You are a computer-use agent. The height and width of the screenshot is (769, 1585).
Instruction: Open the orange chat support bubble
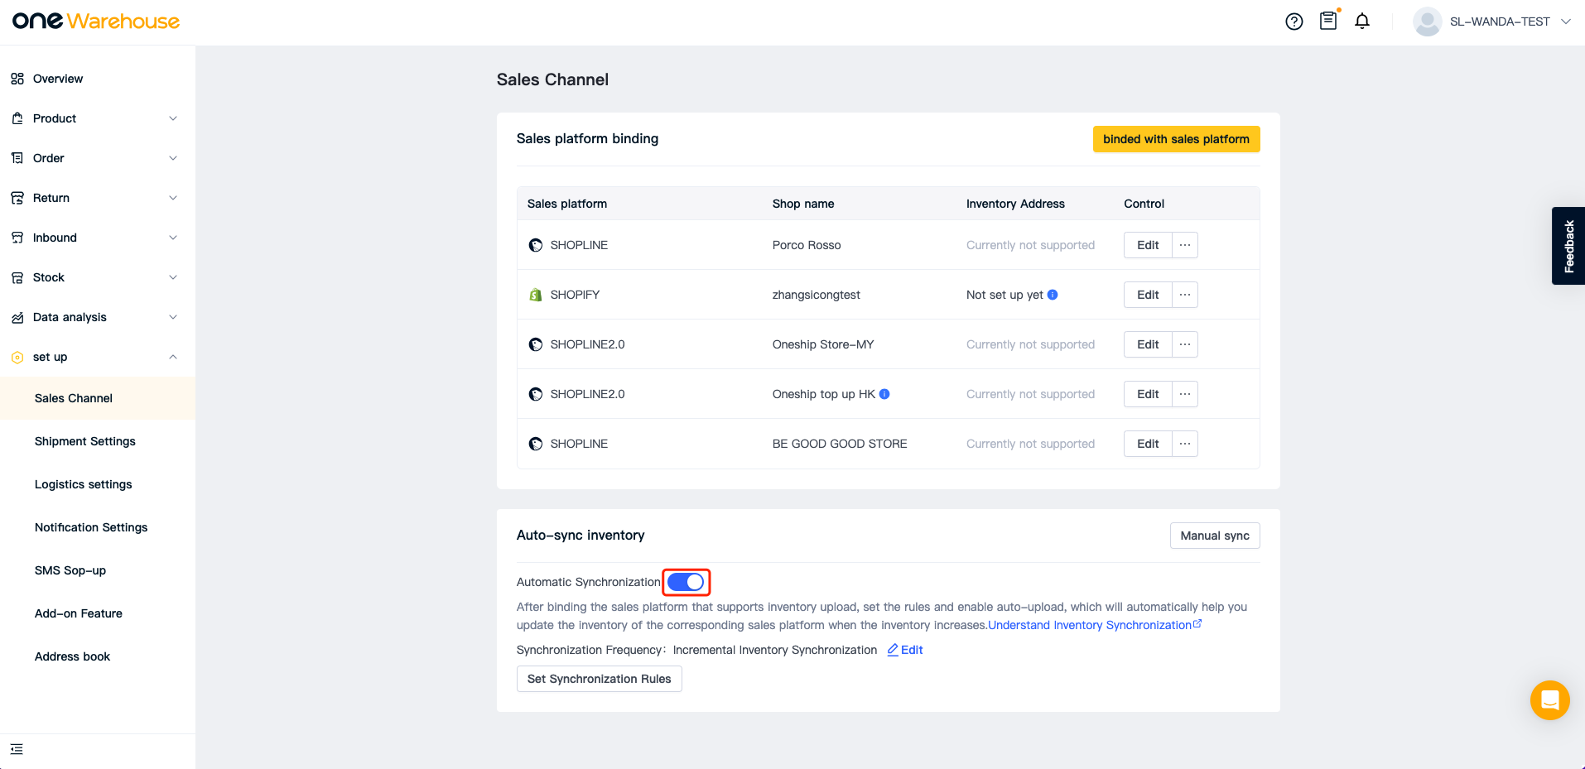pyautogui.click(x=1550, y=700)
